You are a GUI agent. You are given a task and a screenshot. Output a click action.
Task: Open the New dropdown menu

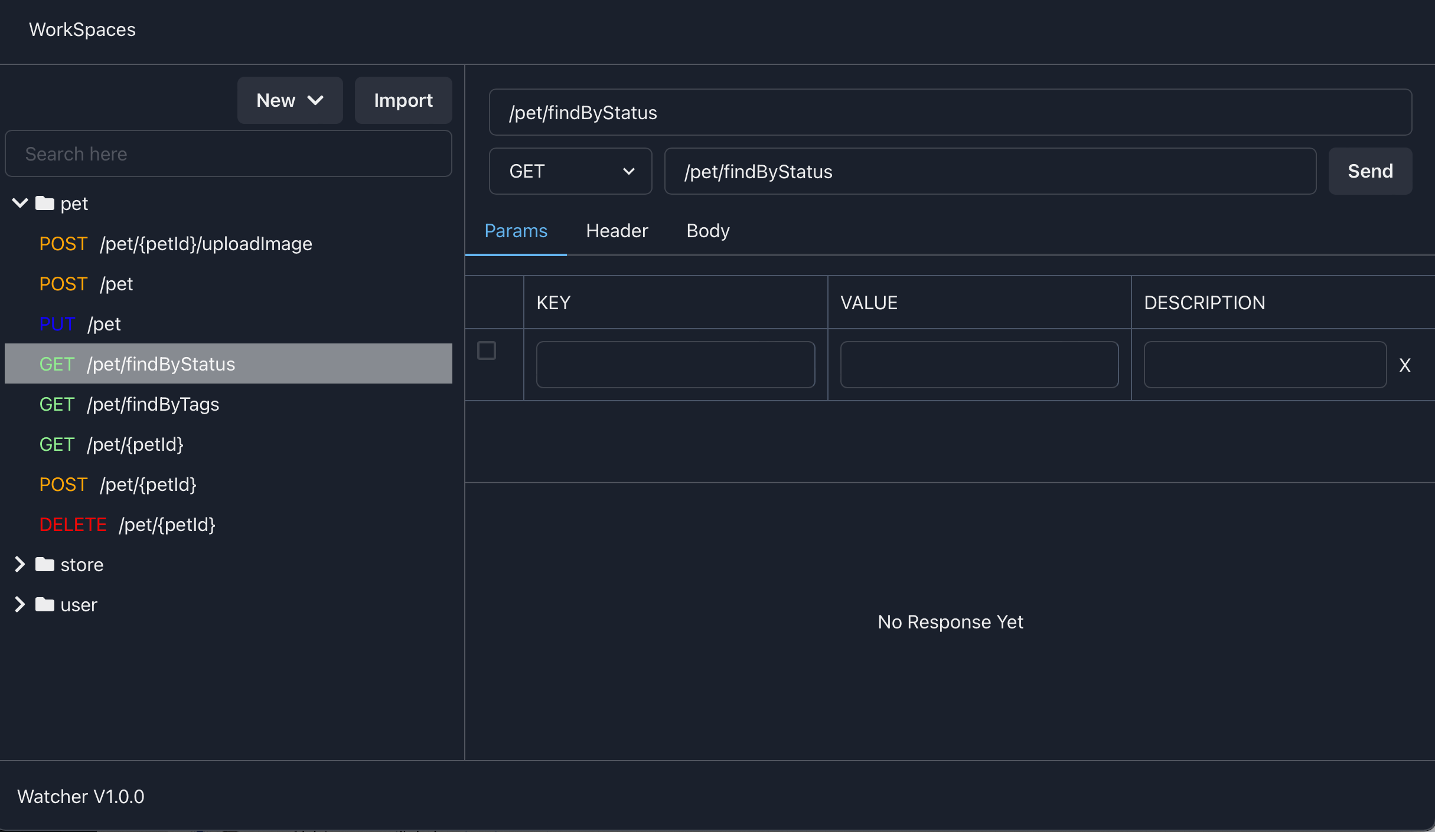pos(289,100)
